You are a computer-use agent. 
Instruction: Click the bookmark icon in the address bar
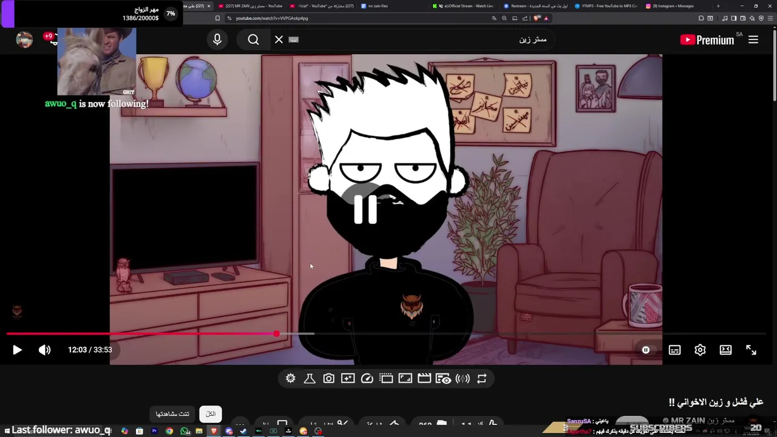(217, 18)
